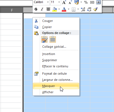Apply percent style format

pyautogui.click(x=86, y=2)
